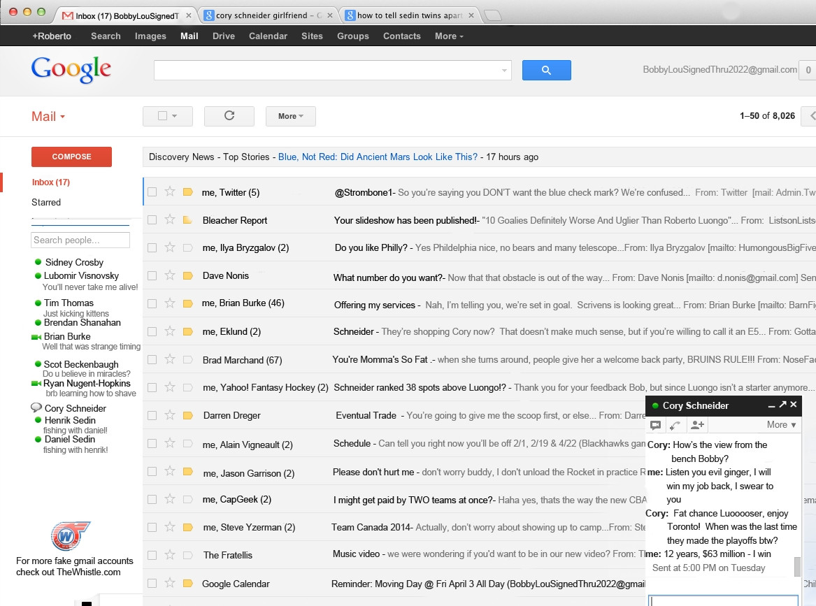This screenshot has height=606, width=816.
Task: Toggle importance marker on me, Eklund (2) email
Action: click(188, 331)
